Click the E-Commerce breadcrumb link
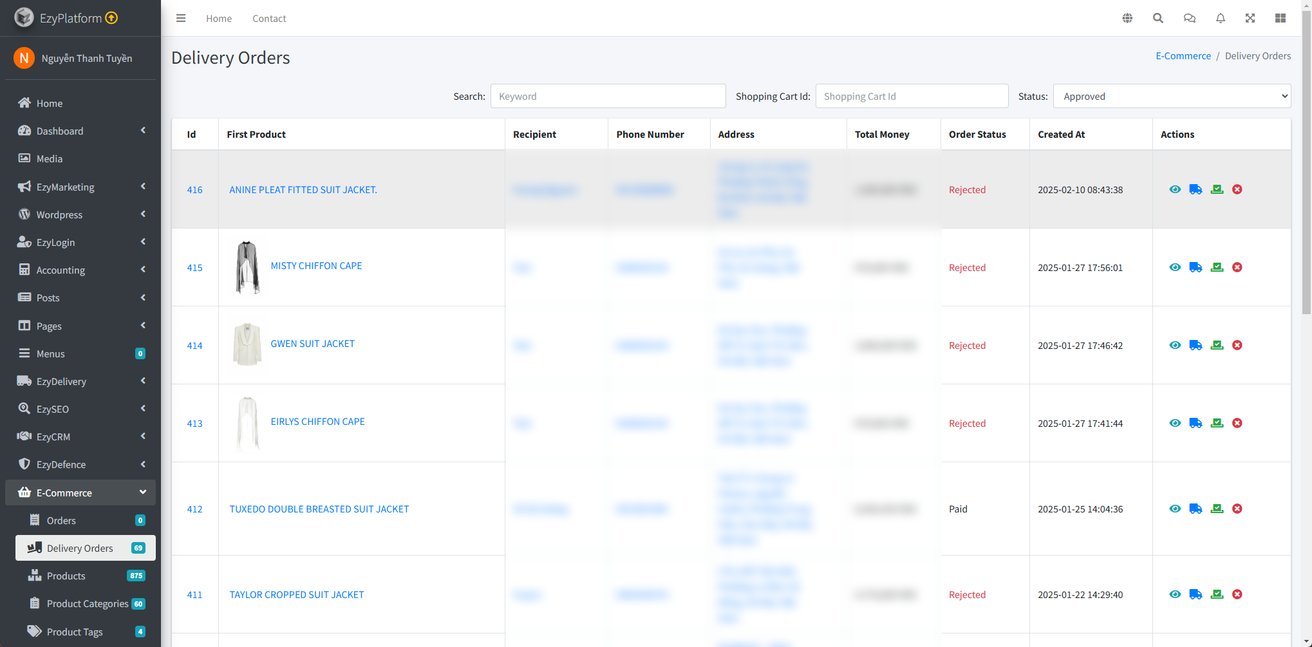The image size is (1312, 647). coord(1183,56)
